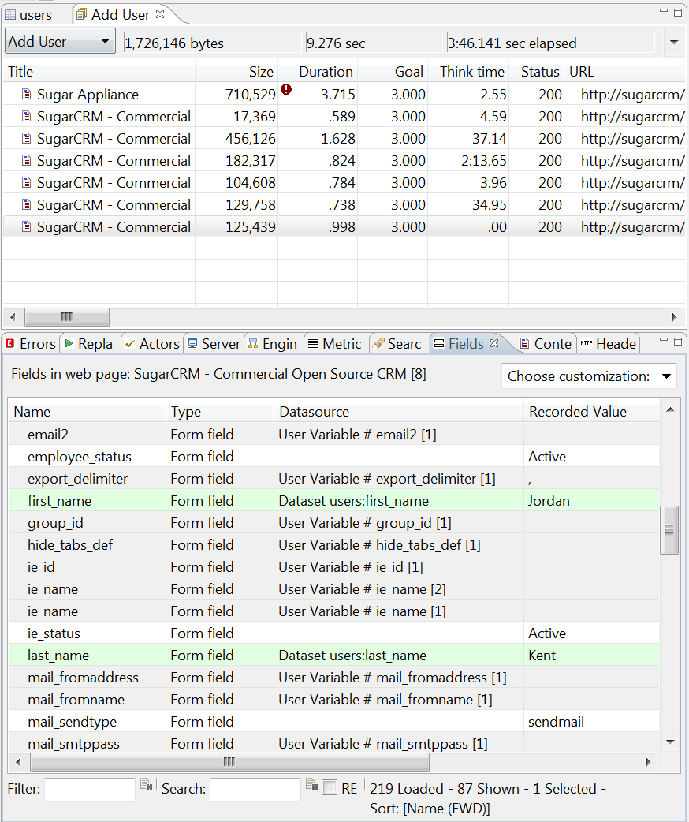
Task: Select the hide_tabs_def field row
Action: click(333, 544)
